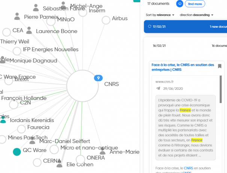This screenshot has width=227, height=173.
Task: Click the cloud download icon button
Action: tap(179, 4)
